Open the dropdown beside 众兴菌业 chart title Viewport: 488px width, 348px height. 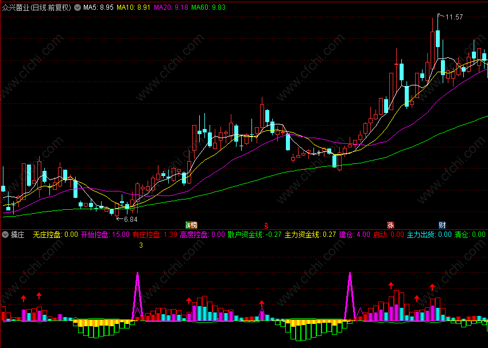tap(78, 7)
